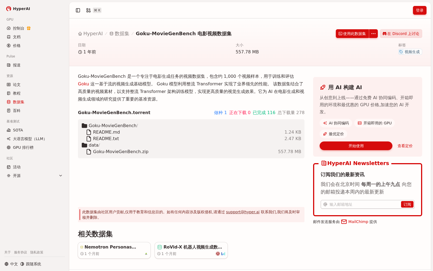Open the three-dots more options menu

(373, 34)
